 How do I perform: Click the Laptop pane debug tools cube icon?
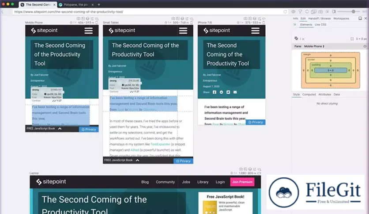(250, 169)
